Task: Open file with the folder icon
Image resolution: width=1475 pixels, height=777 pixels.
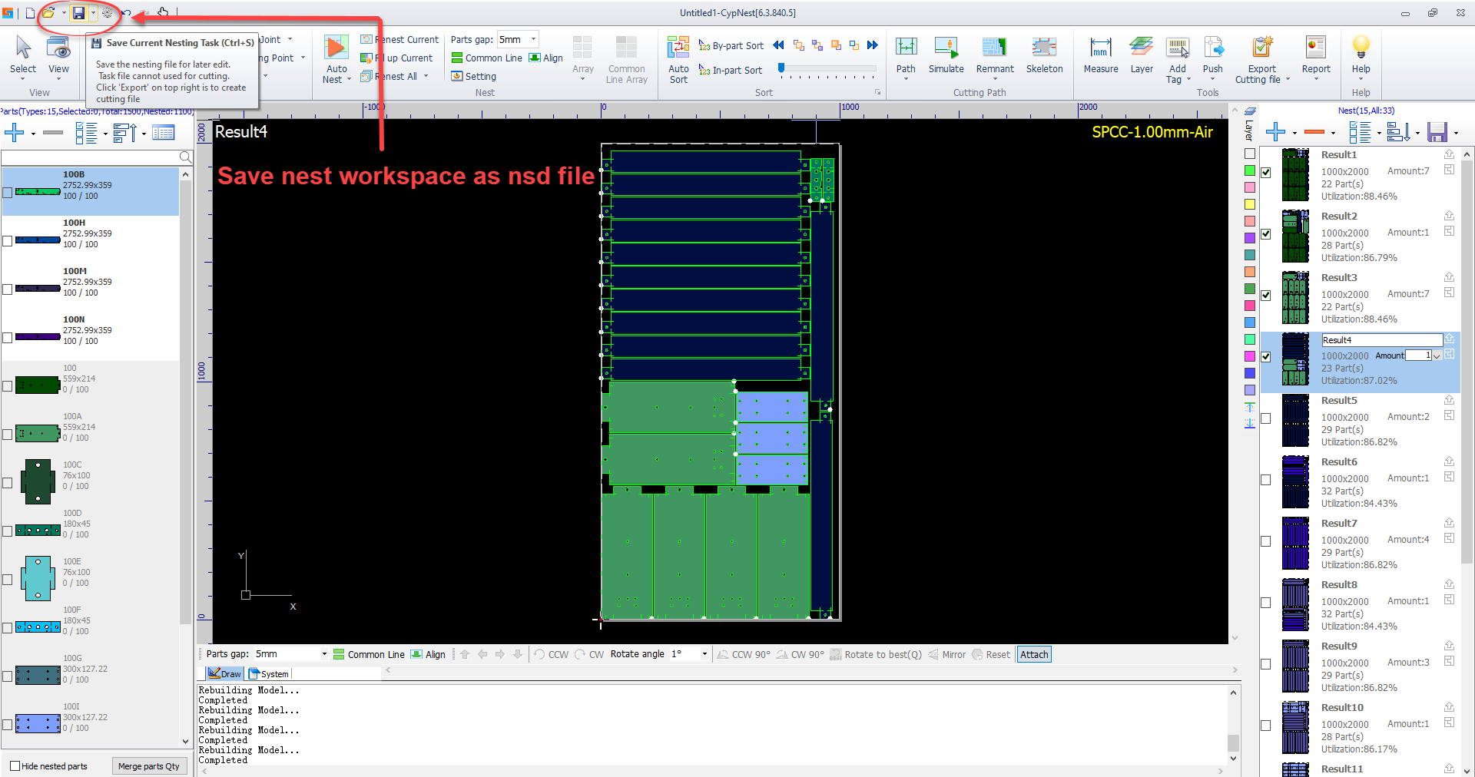Action: coord(48,13)
